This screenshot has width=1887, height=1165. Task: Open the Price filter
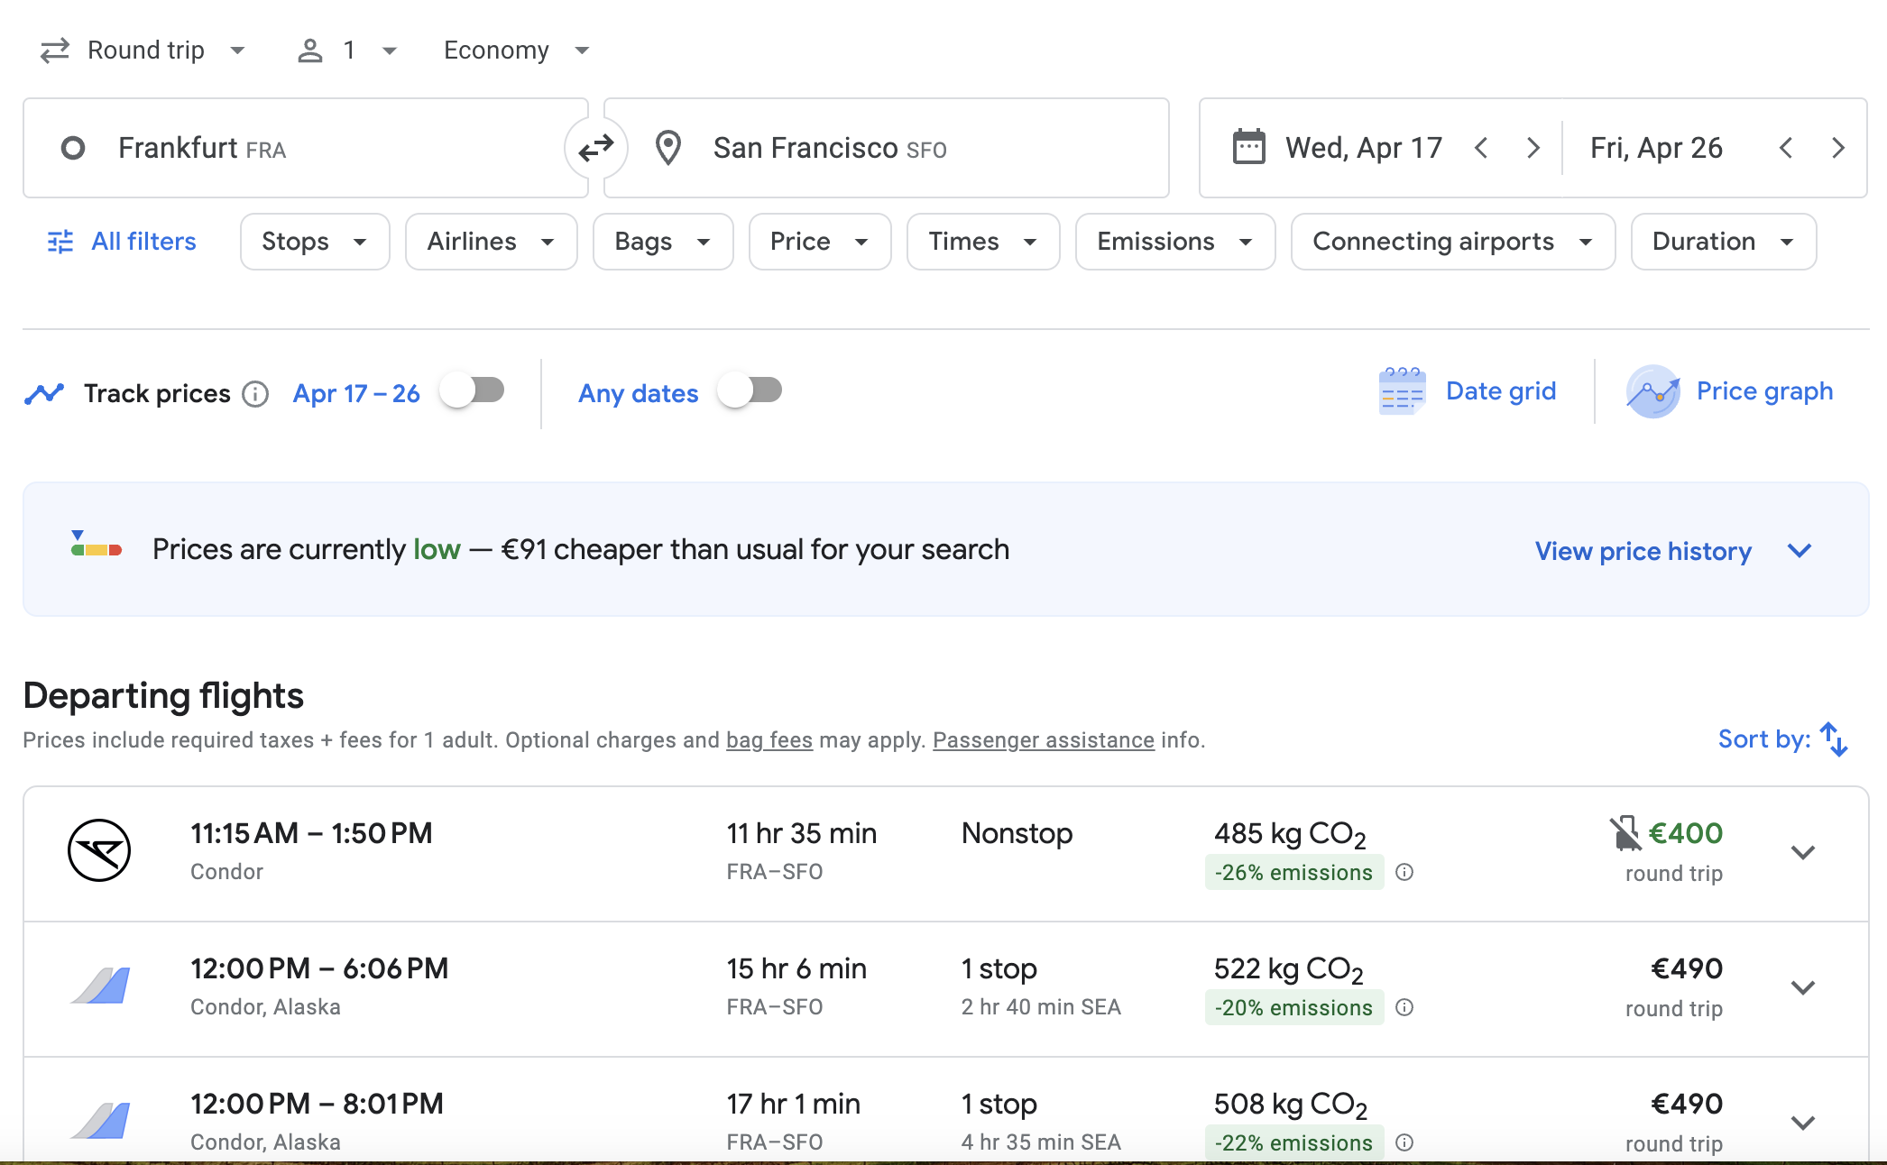(820, 242)
